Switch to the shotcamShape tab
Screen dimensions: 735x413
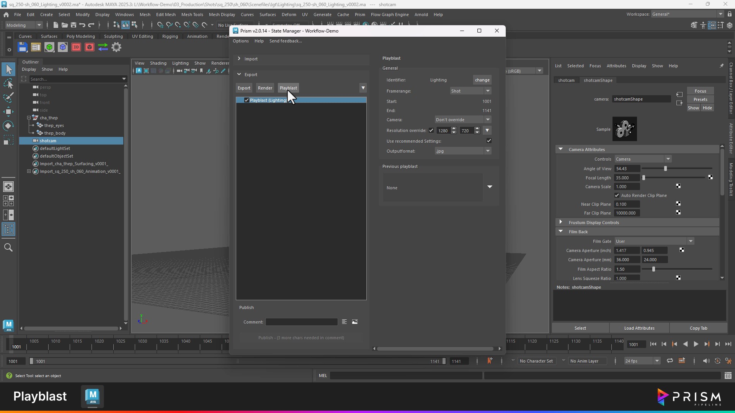point(598,80)
